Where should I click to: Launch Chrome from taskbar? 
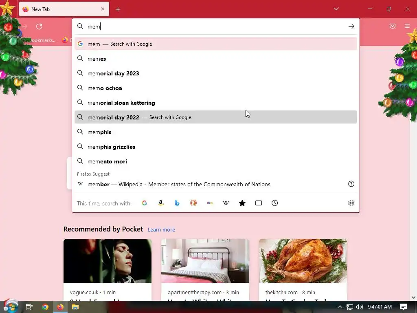[45, 307]
